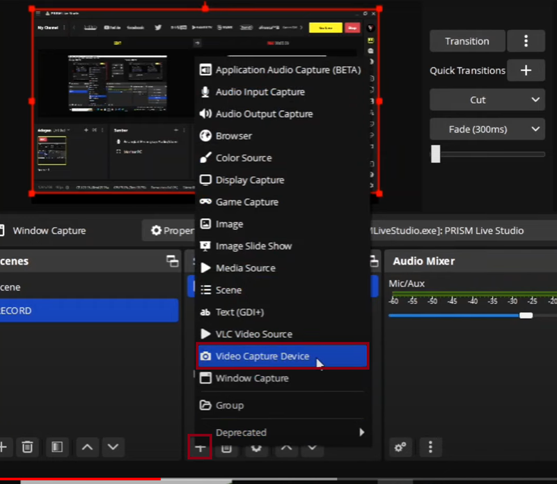The height and width of the screenshot is (484, 557).
Task: Move the selected scene down
Action: coord(113,447)
